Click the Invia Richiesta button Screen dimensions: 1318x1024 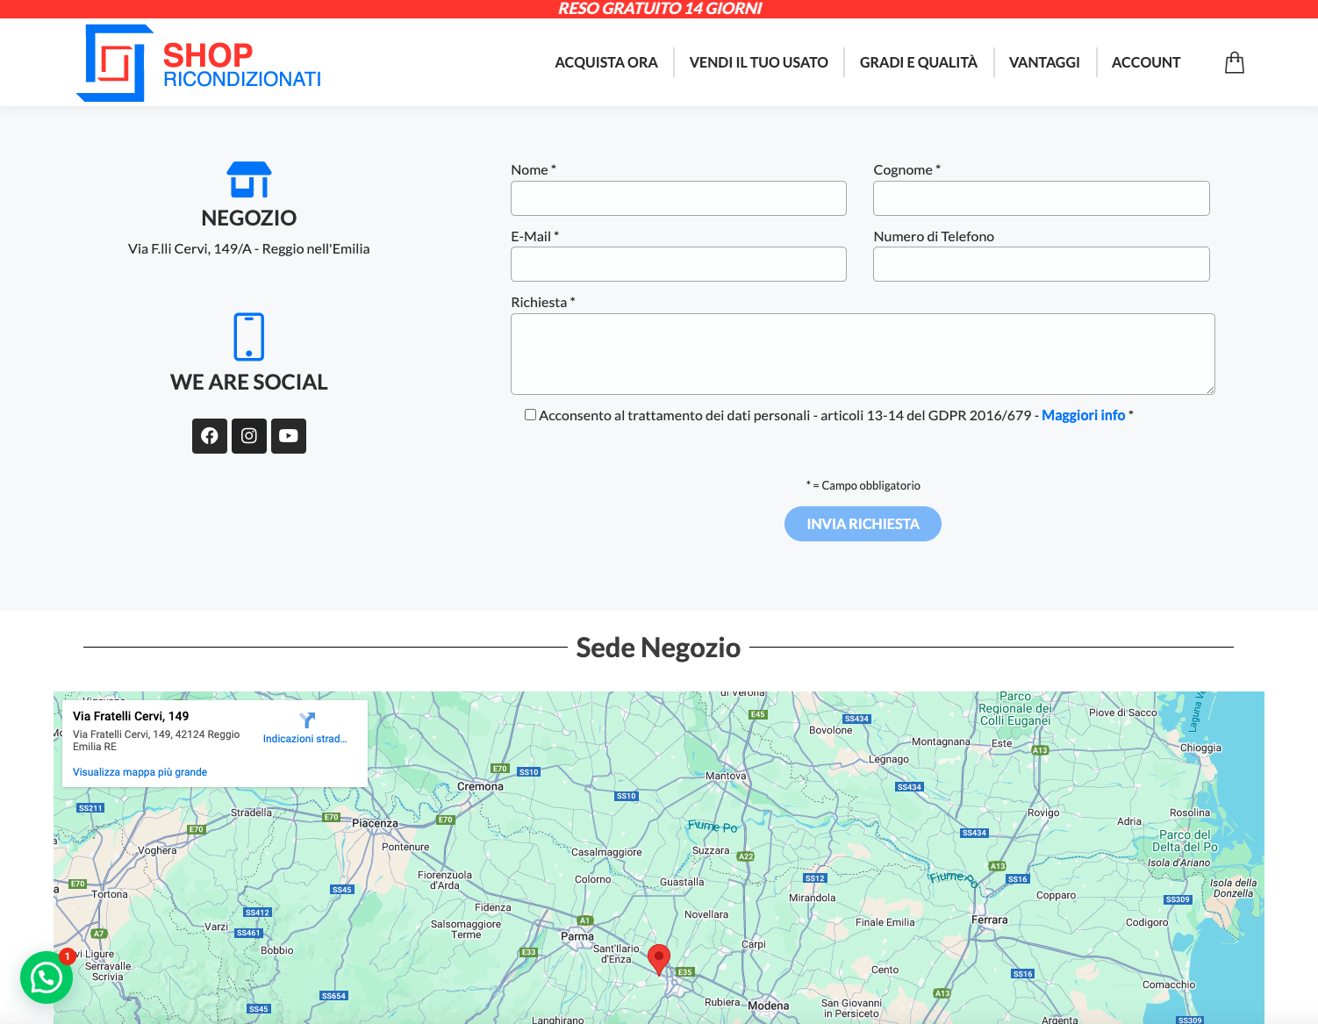(x=862, y=523)
